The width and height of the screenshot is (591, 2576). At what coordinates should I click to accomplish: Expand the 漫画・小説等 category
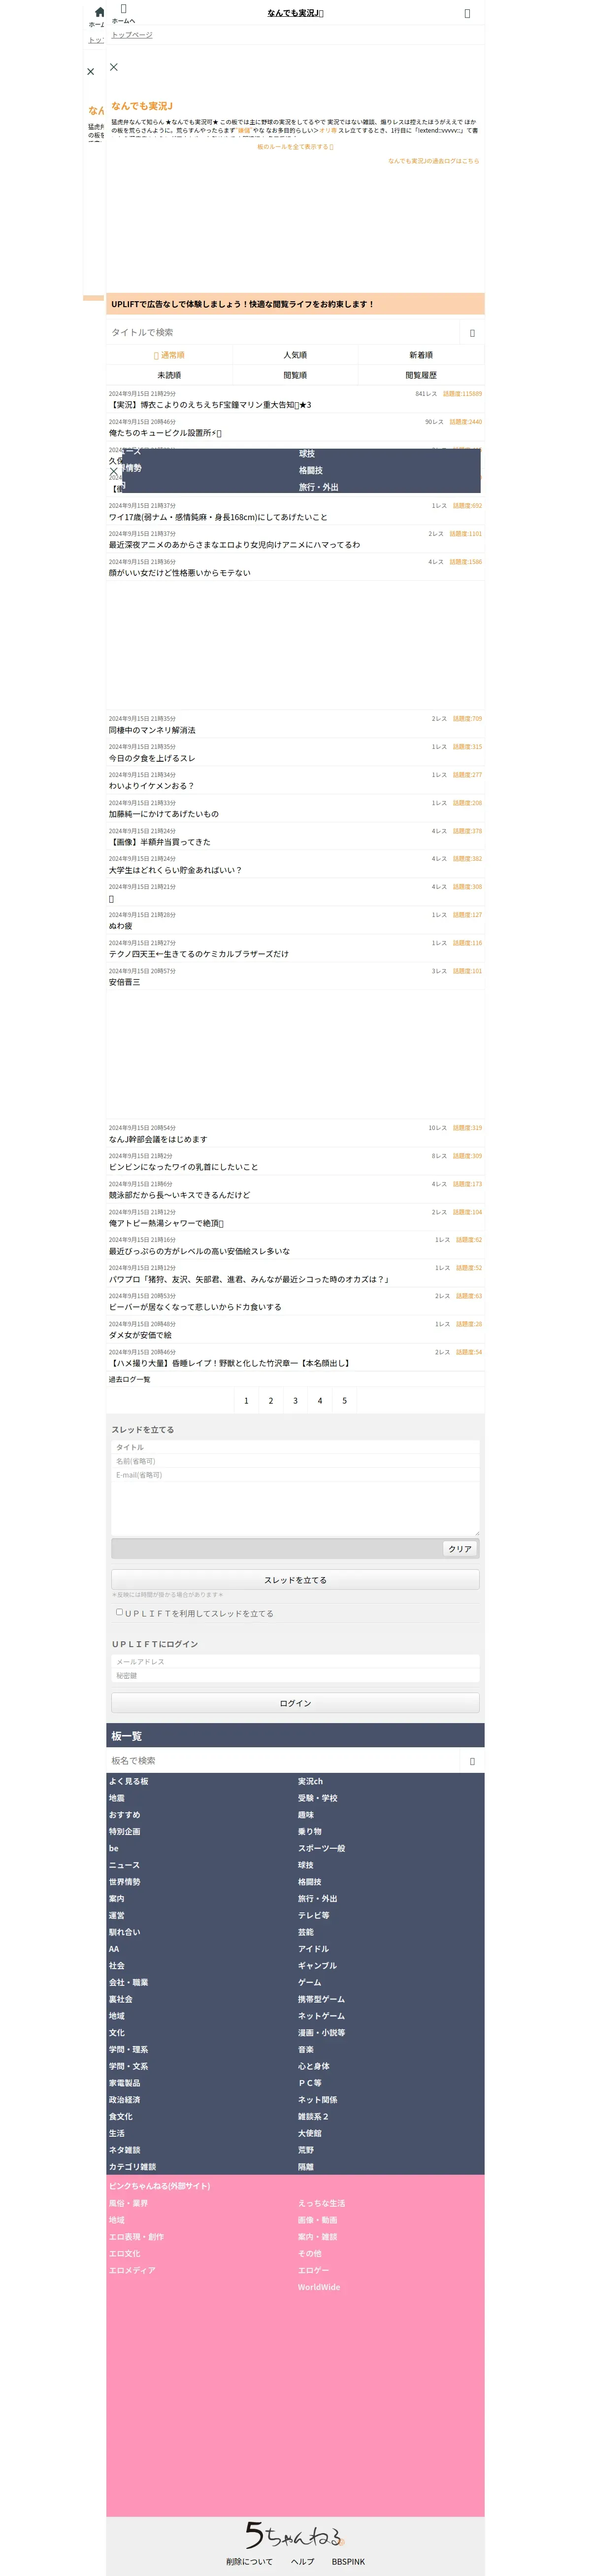click(x=322, y=2033)
